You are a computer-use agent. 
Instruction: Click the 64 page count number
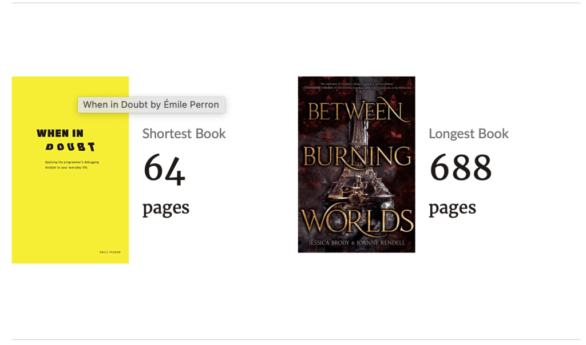(x=164, y=170)
